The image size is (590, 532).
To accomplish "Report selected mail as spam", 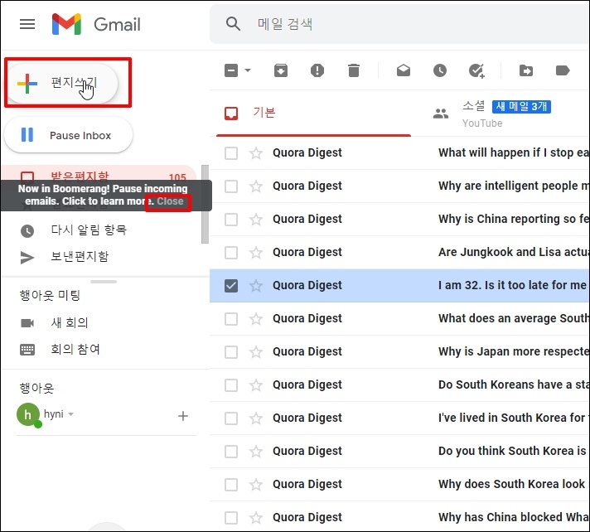I will 317,70.
